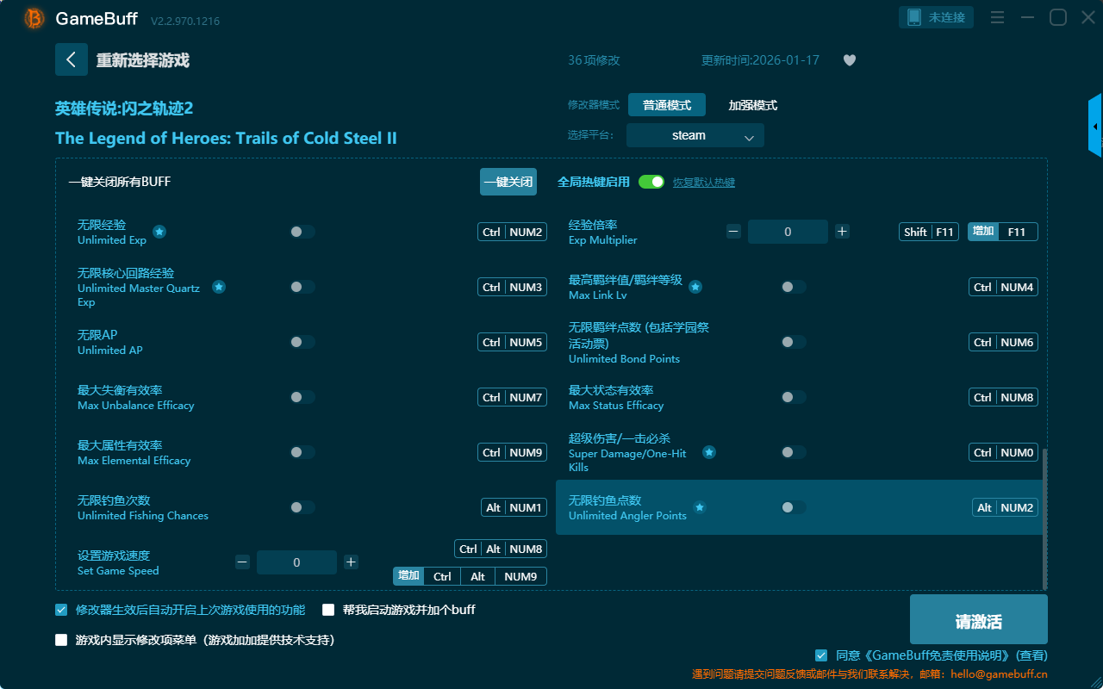Click star icon beside Unlimited Exp

click(x=159, y=232)
